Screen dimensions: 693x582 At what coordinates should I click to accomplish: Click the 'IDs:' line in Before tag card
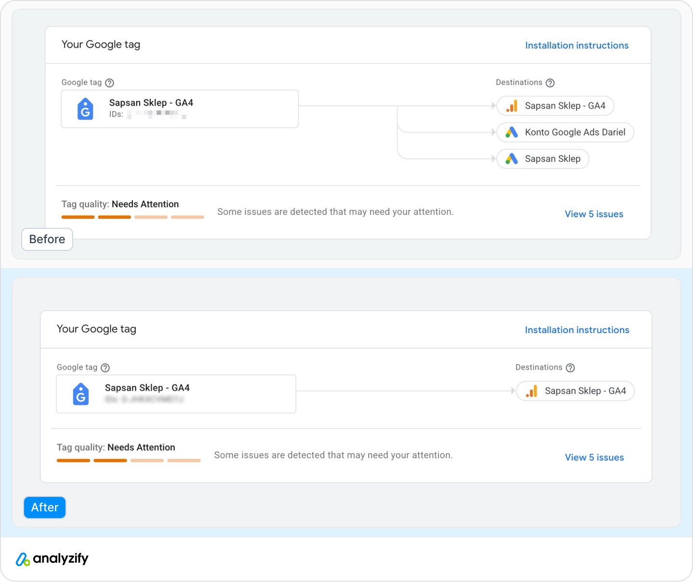point(148,114)
